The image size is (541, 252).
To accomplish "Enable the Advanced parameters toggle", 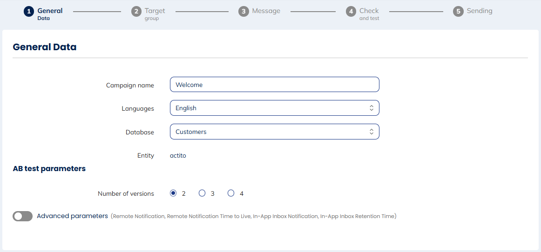I will click(x=23, y=216).
